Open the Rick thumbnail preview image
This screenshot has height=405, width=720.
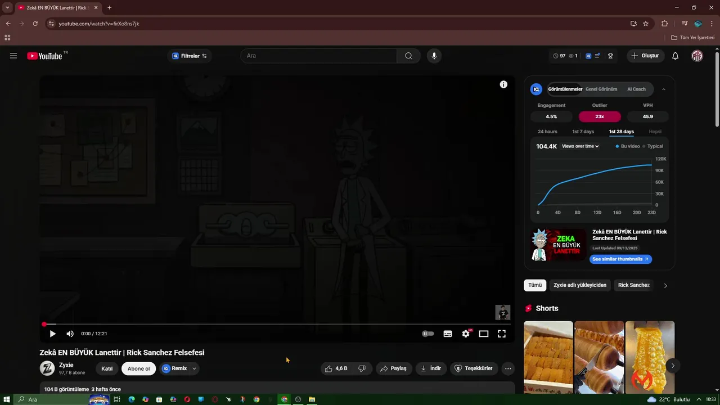click(559, 245)
